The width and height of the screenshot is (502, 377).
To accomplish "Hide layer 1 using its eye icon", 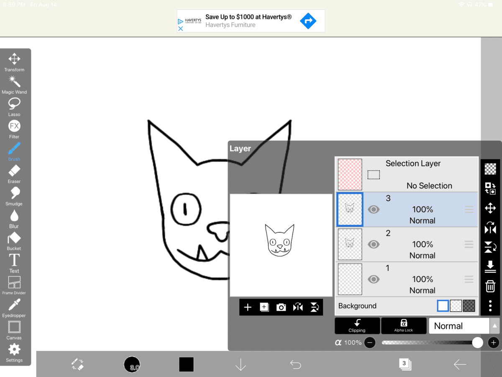I will pos(373,279).
